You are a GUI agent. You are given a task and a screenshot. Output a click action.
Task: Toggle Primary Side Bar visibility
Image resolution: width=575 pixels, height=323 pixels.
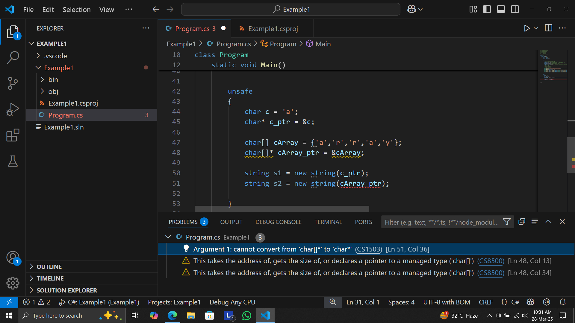pyautogui.click(x=487, y=9)
